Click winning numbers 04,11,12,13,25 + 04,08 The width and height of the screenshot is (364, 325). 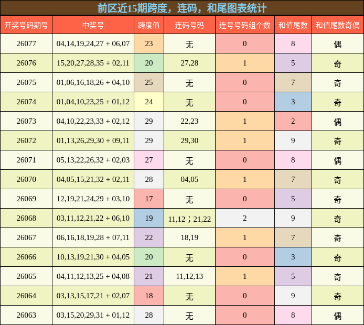93,276
